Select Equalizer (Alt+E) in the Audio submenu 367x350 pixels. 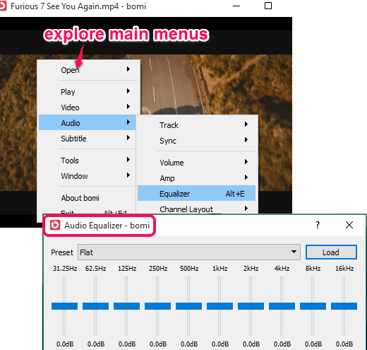pyautogui.click(x=197, y=193)
